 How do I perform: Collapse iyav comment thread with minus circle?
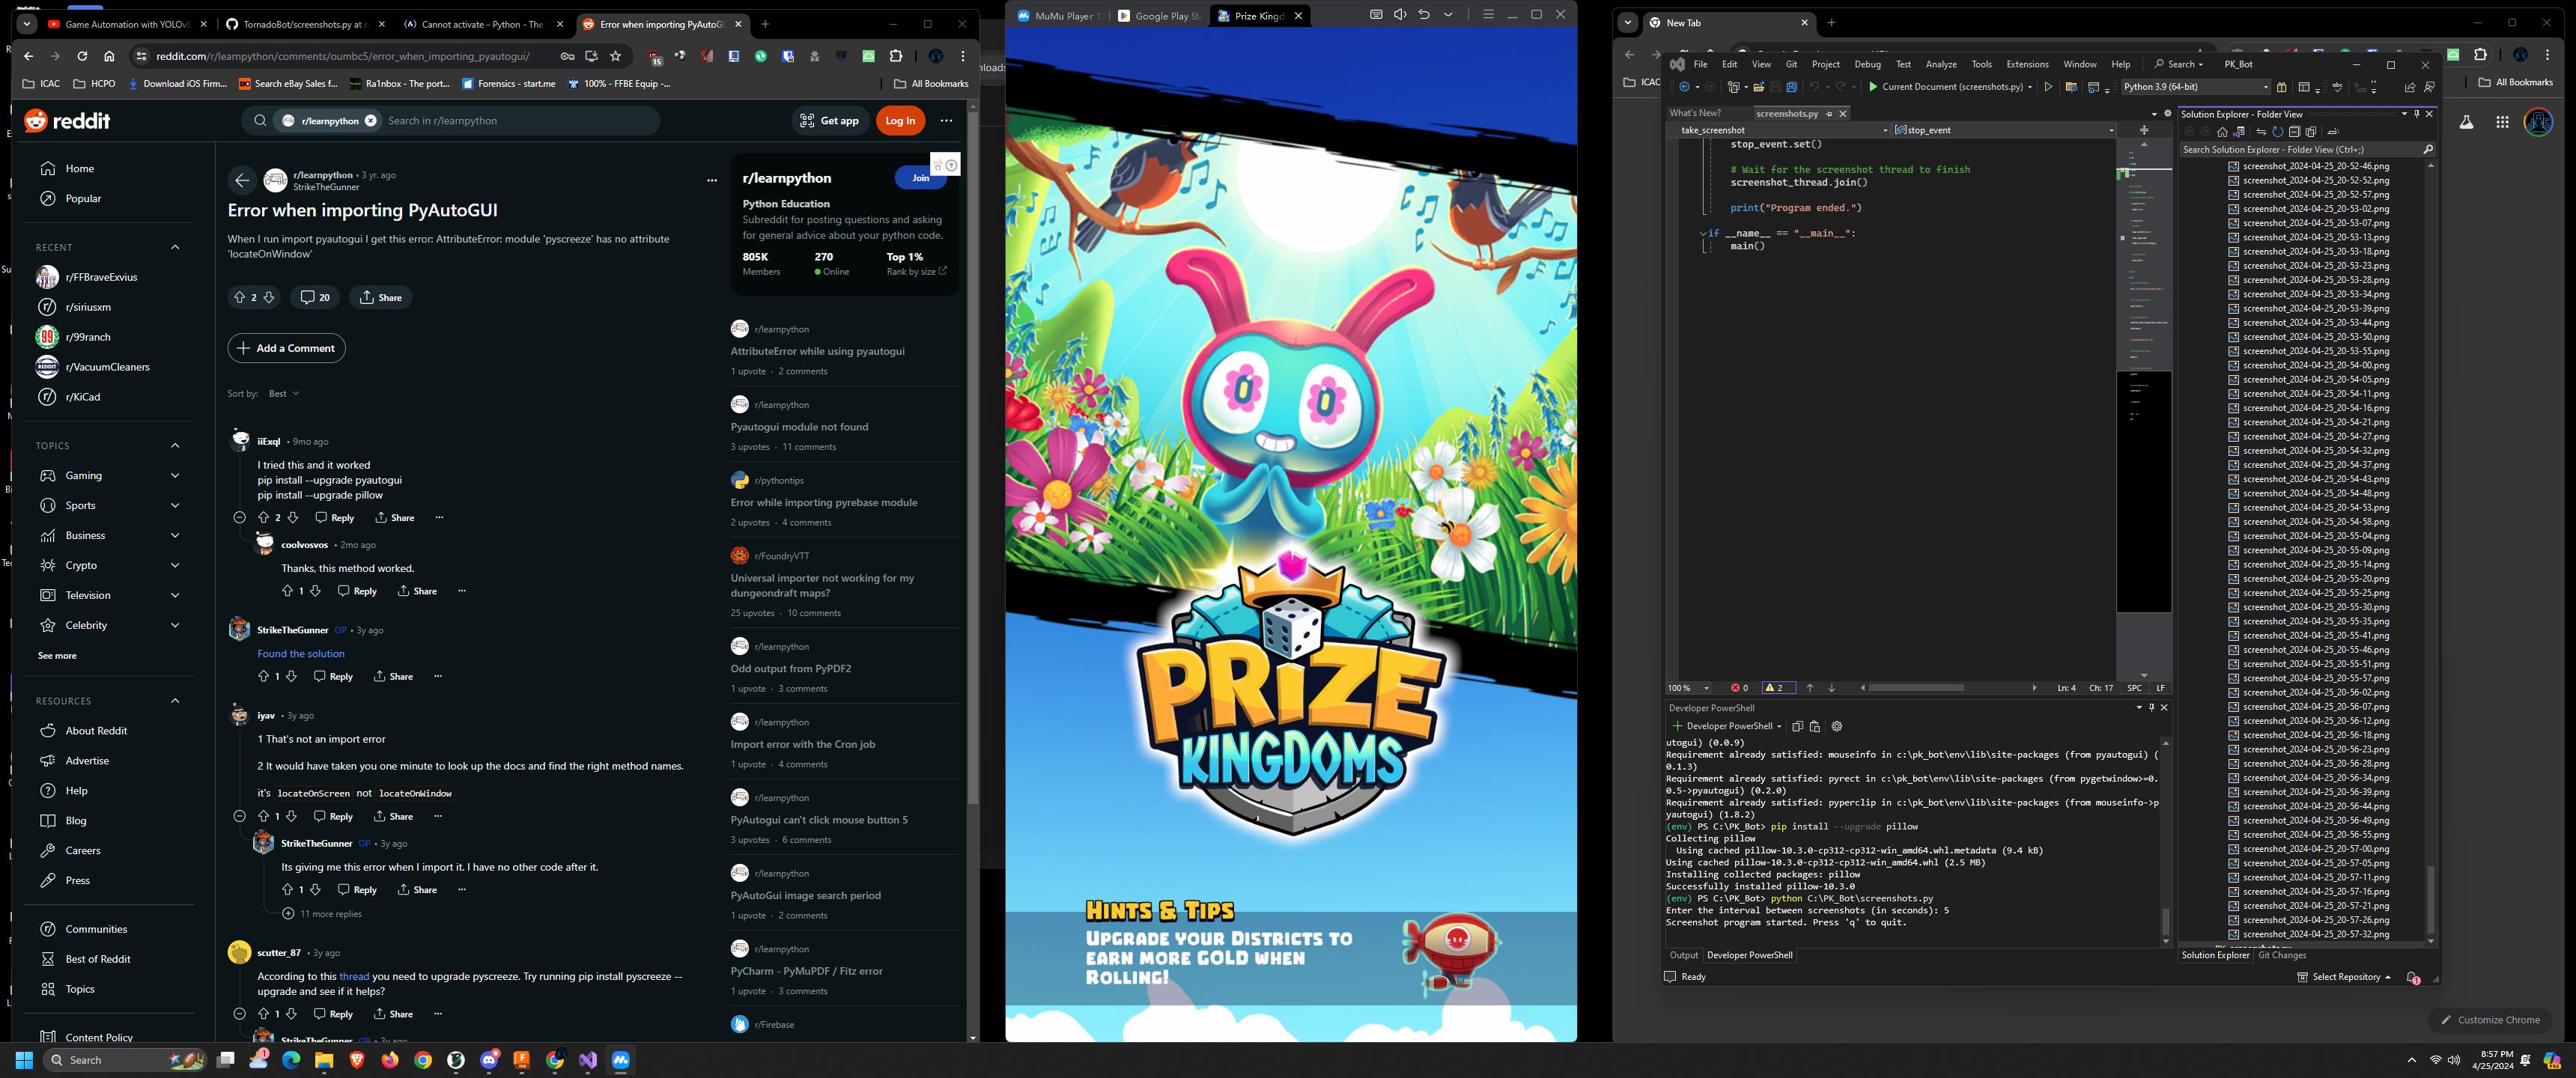pyautogui.click(x=239, y=817)
